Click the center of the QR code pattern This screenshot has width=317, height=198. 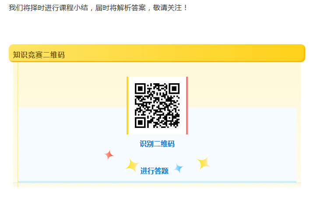click(157, 106)
